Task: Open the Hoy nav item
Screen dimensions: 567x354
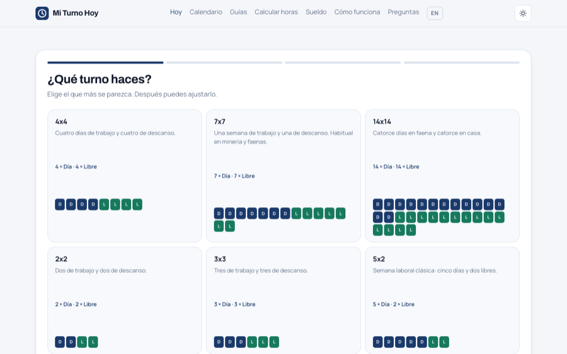Action: (176, 13)
